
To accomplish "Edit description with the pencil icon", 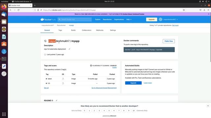I will click(x=70, y=49).
